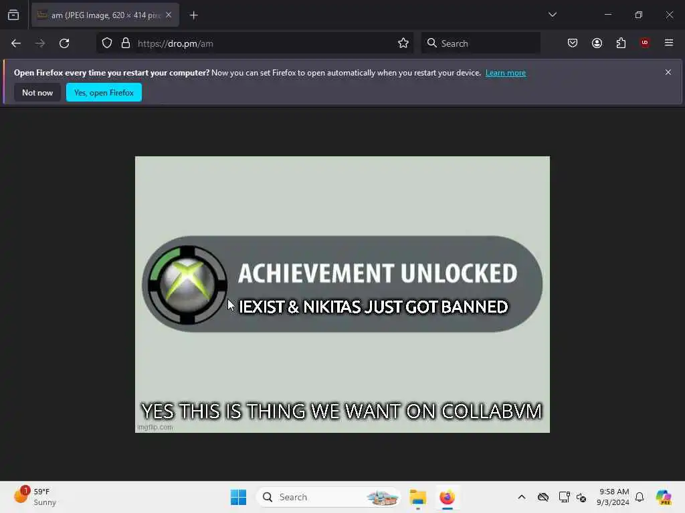View site security padlock information
Image resolution: width=685 pixels, height=513 pixels.
click(x=126, y=43)
